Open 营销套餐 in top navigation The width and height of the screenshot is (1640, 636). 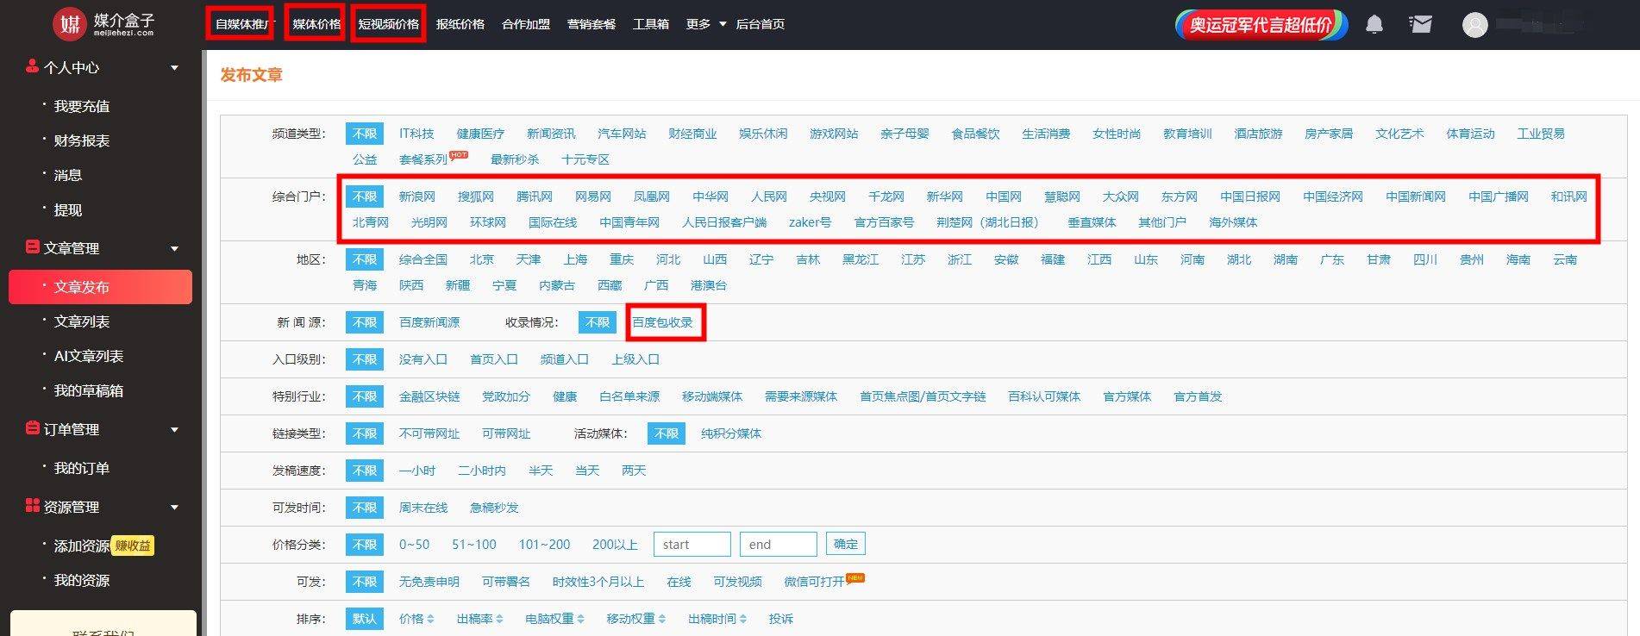point(592,24)
